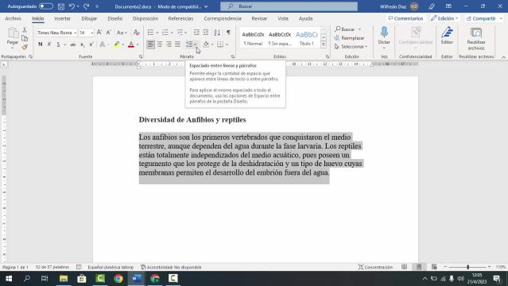Click the bullets list icon
This screenshot has width=508, height=286.
pyautogui.click(x=150, y=33)
